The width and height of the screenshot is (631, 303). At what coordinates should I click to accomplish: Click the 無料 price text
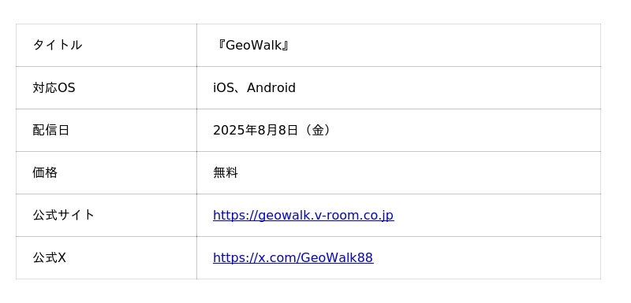tap(226, 172)
